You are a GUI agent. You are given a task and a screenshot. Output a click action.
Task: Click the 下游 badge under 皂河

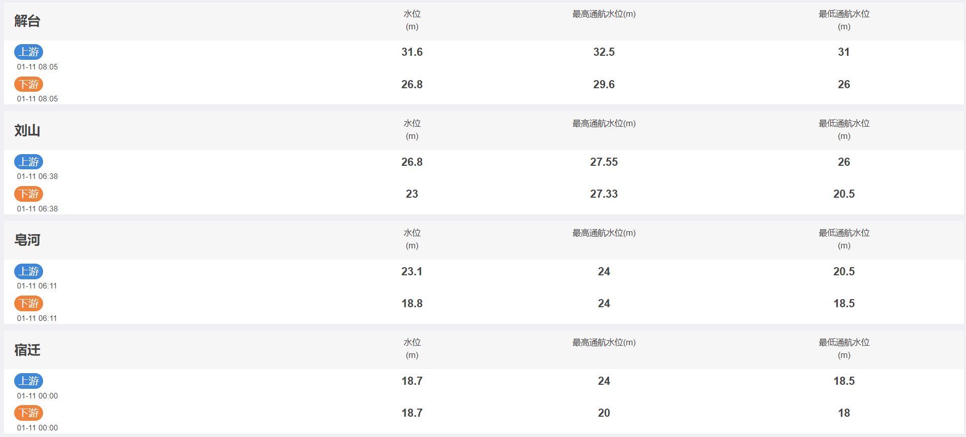click(x=28, y=303)
